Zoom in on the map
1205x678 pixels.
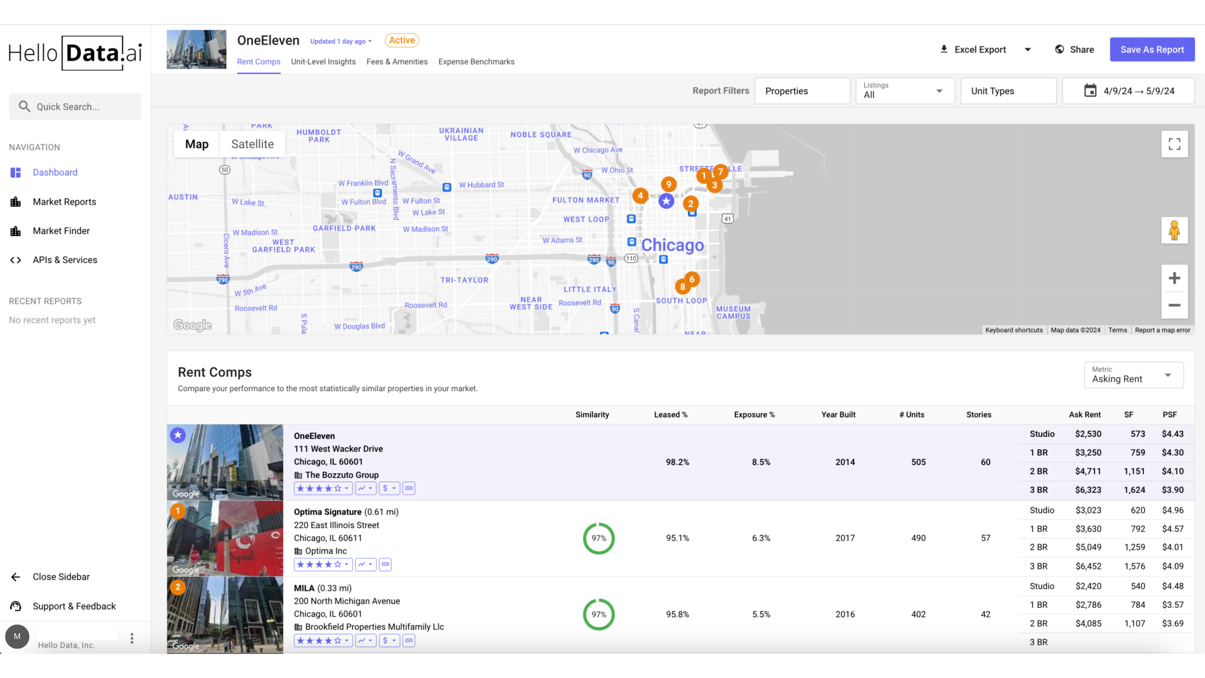coord(1174,278)
